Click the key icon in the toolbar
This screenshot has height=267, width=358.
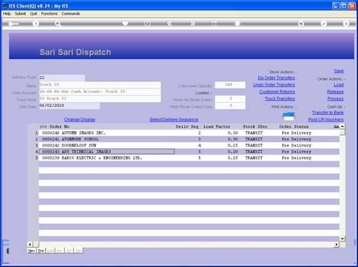[13, 24]
